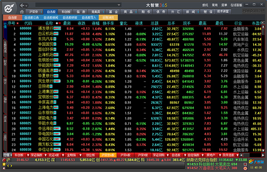Click the yellow left chevron in ticker bar
Screen dimensions: 267x172
[8, 165]
